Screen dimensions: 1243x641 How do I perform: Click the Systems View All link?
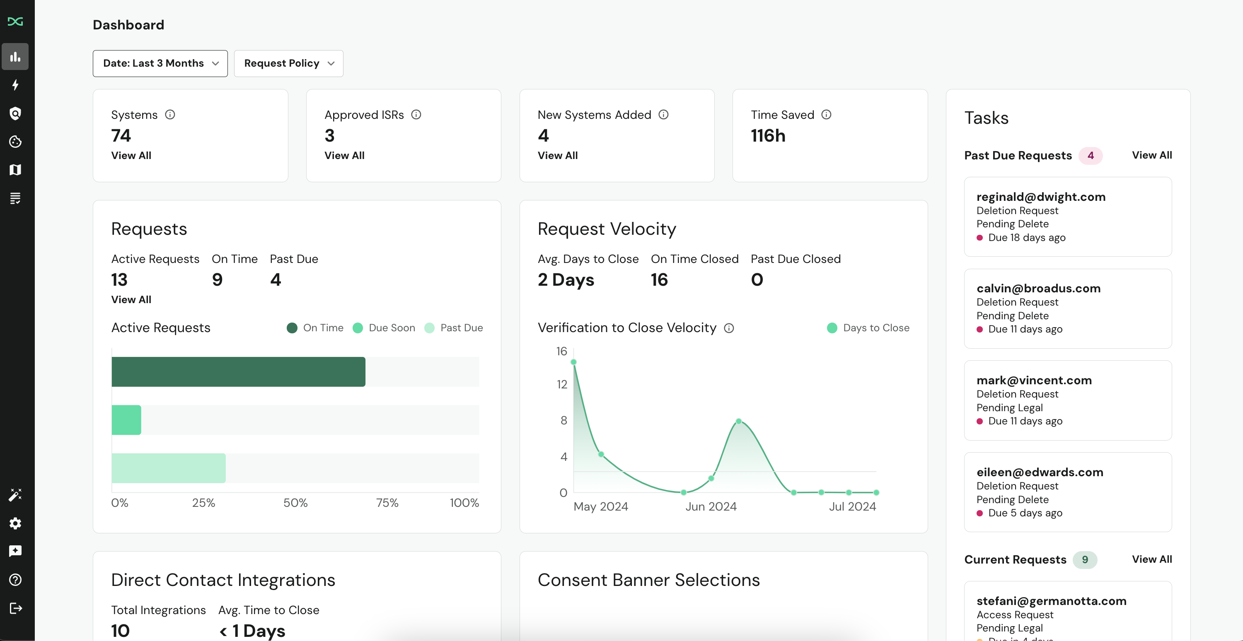[131, 154]
